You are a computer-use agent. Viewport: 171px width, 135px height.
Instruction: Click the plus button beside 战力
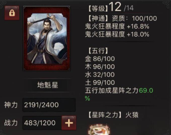click(69, 123)
